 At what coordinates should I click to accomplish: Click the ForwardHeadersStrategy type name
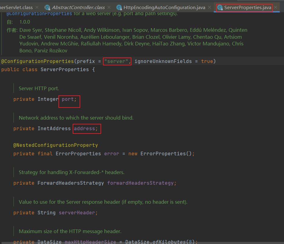coord(71,183)
